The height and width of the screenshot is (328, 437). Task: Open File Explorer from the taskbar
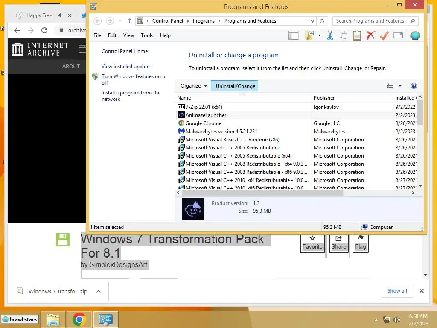(x=53, y=319)
